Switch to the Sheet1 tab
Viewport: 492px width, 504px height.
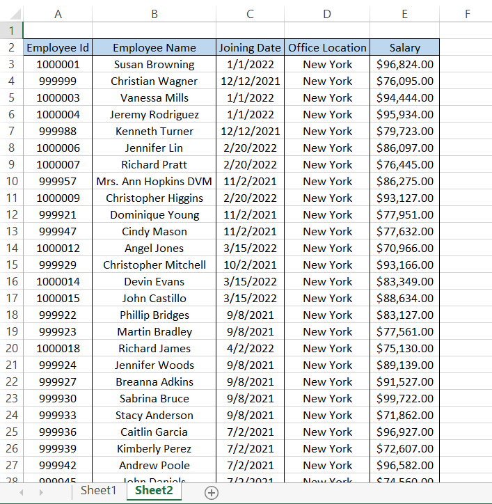pyautogui.click(x=98, y=491)
